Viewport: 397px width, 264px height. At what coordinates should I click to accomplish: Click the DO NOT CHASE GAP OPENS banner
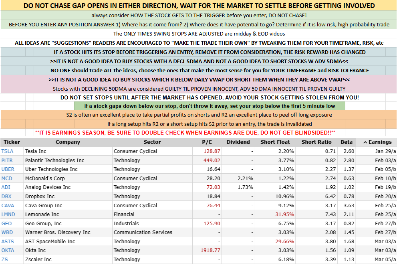coord(199,6)
